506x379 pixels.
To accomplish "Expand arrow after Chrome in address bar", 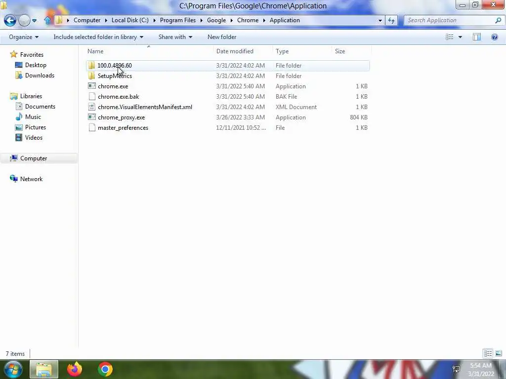I will 264,20.
